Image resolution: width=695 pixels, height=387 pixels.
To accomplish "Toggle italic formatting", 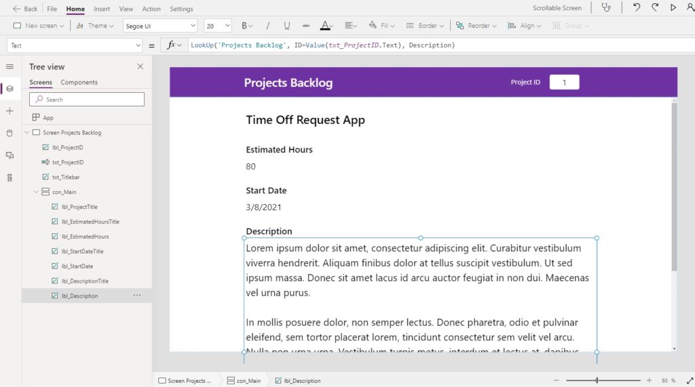I will (x=267, y=26).
